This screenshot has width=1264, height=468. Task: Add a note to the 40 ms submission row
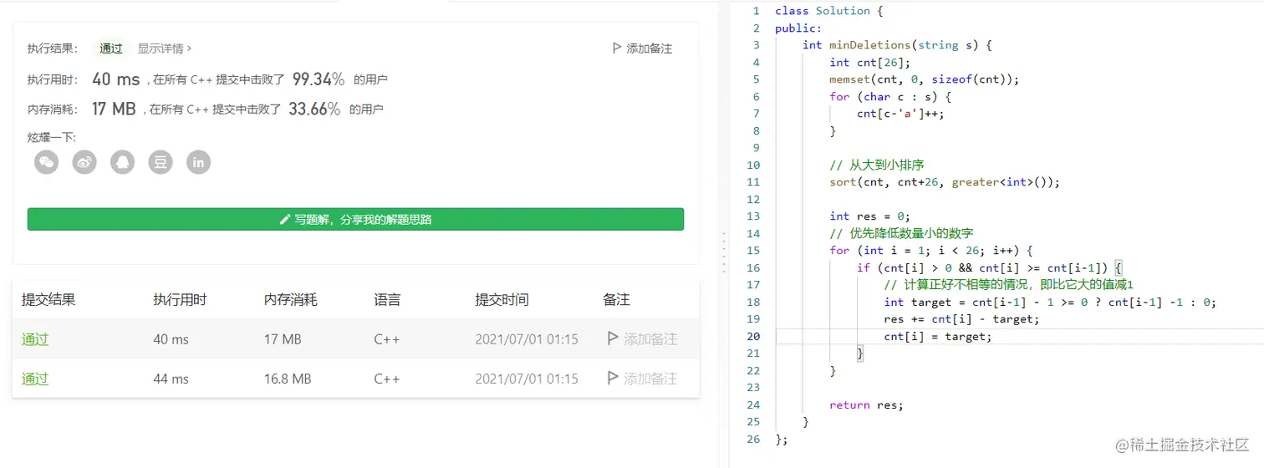(642, 339)
